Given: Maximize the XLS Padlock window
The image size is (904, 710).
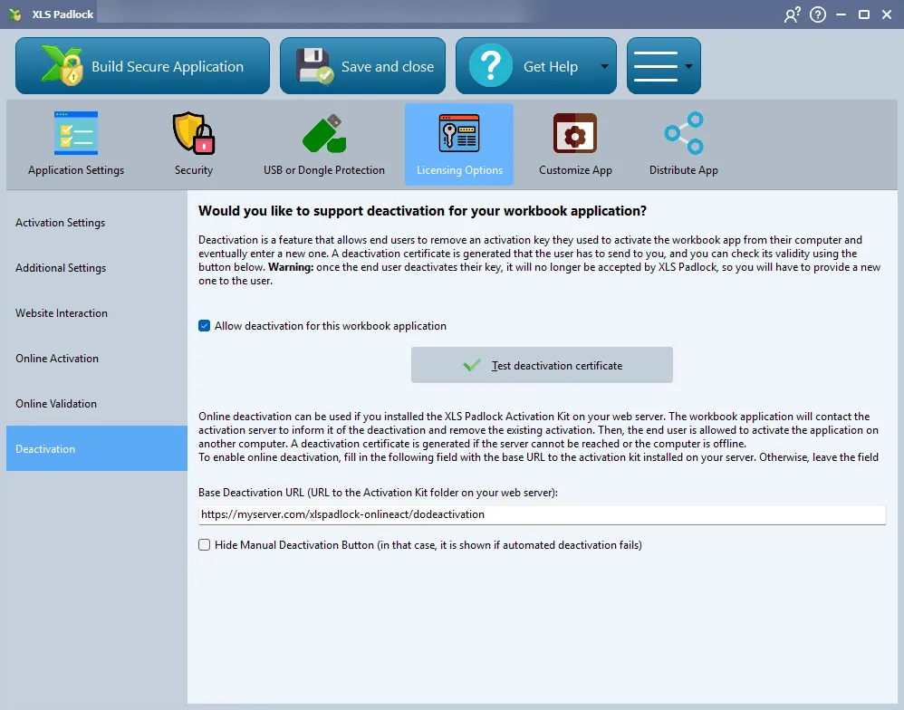Looking at the screenshot, I should point(863,14).
